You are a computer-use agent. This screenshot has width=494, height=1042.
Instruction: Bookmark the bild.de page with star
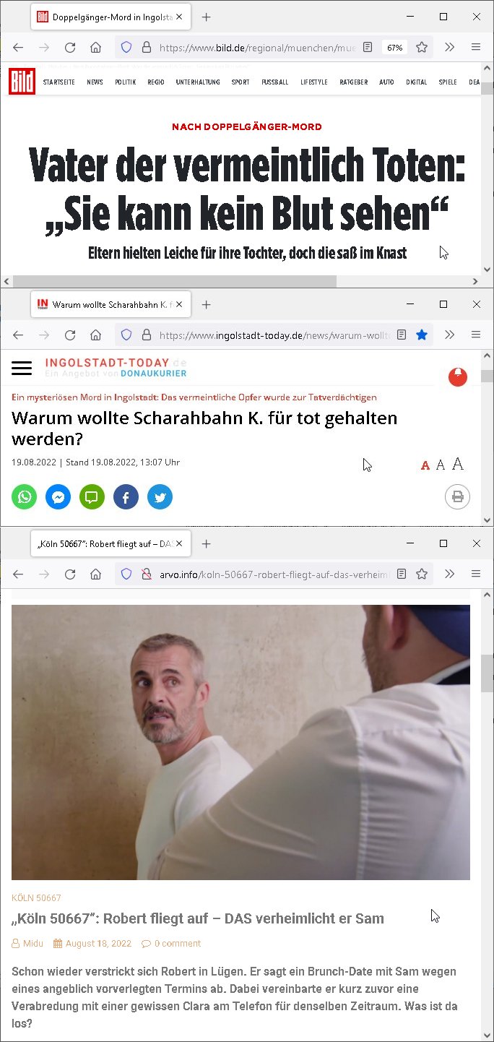422,47
